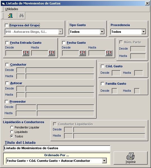This screenshot has width=151, height=168.
Task: Open the Procedencia dropdown list
Action: pos(143,32)
